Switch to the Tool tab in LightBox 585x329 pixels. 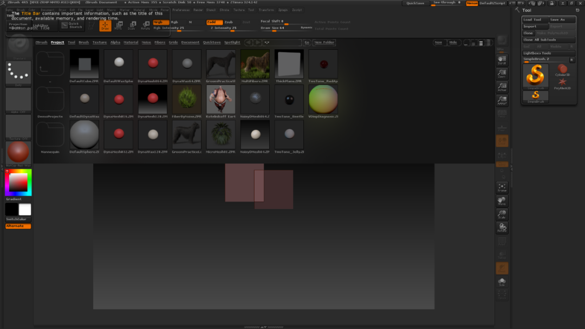(x=71, y=42)
